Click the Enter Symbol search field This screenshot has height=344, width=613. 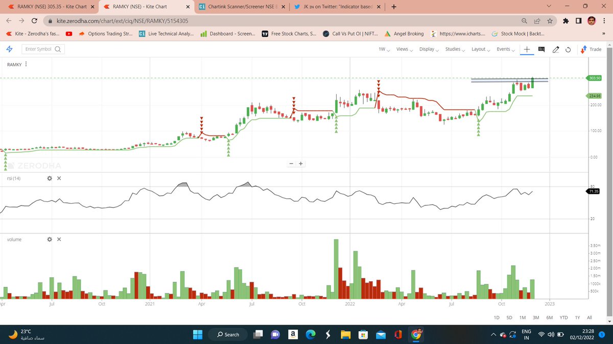[x=43, y=49]
